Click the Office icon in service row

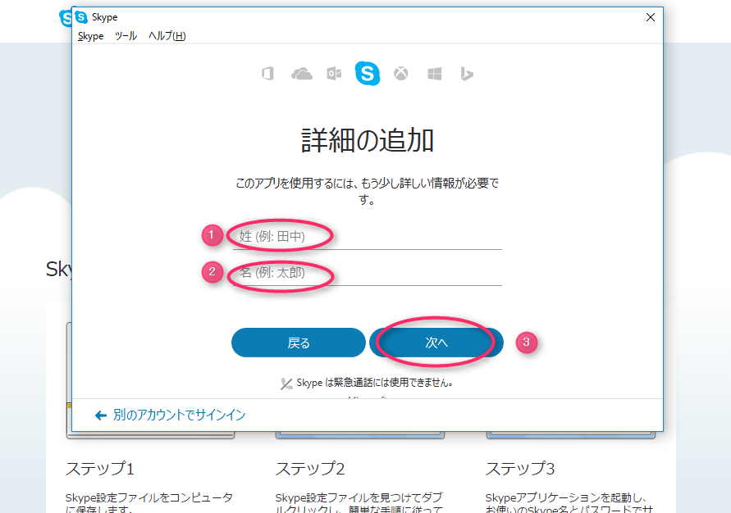click(x=267, y=74)
